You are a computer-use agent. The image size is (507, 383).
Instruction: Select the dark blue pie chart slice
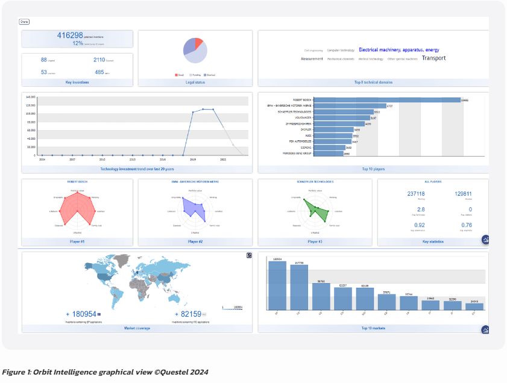[x=189, y=47]
